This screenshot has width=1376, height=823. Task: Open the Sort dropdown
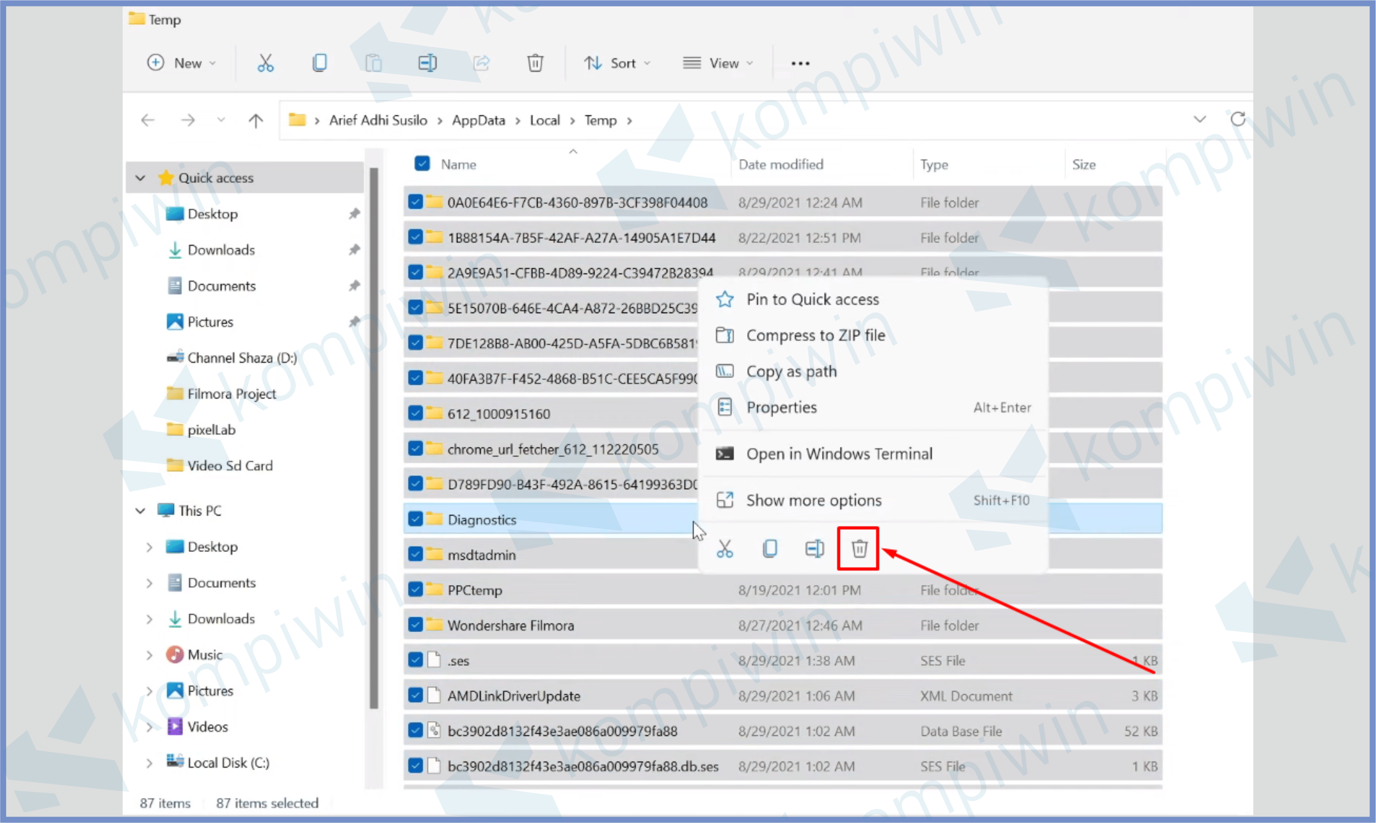[x=616, y=63]
